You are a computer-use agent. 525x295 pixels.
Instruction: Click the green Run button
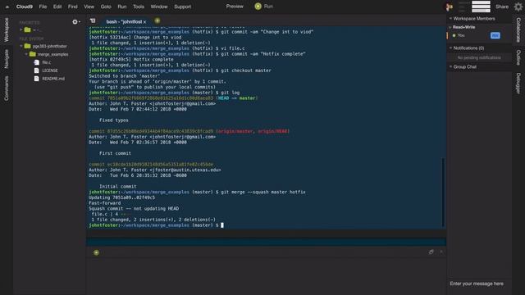coord(264,6)
